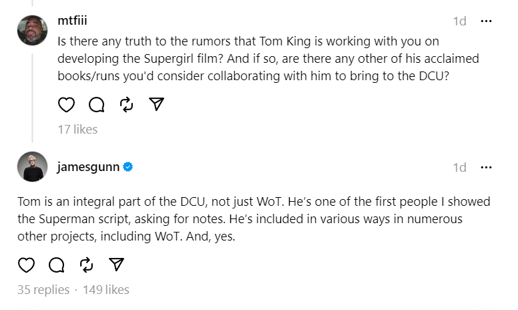Like the mtfiii reply with the heart
518x310 pixels.
(66, 104)
